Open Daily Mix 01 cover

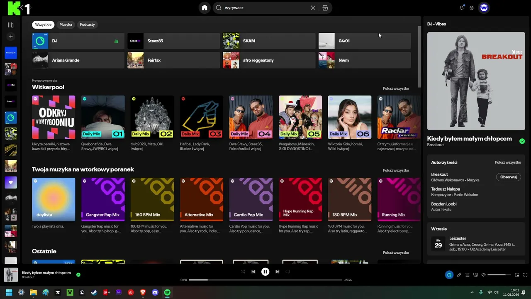click(103, 117)
